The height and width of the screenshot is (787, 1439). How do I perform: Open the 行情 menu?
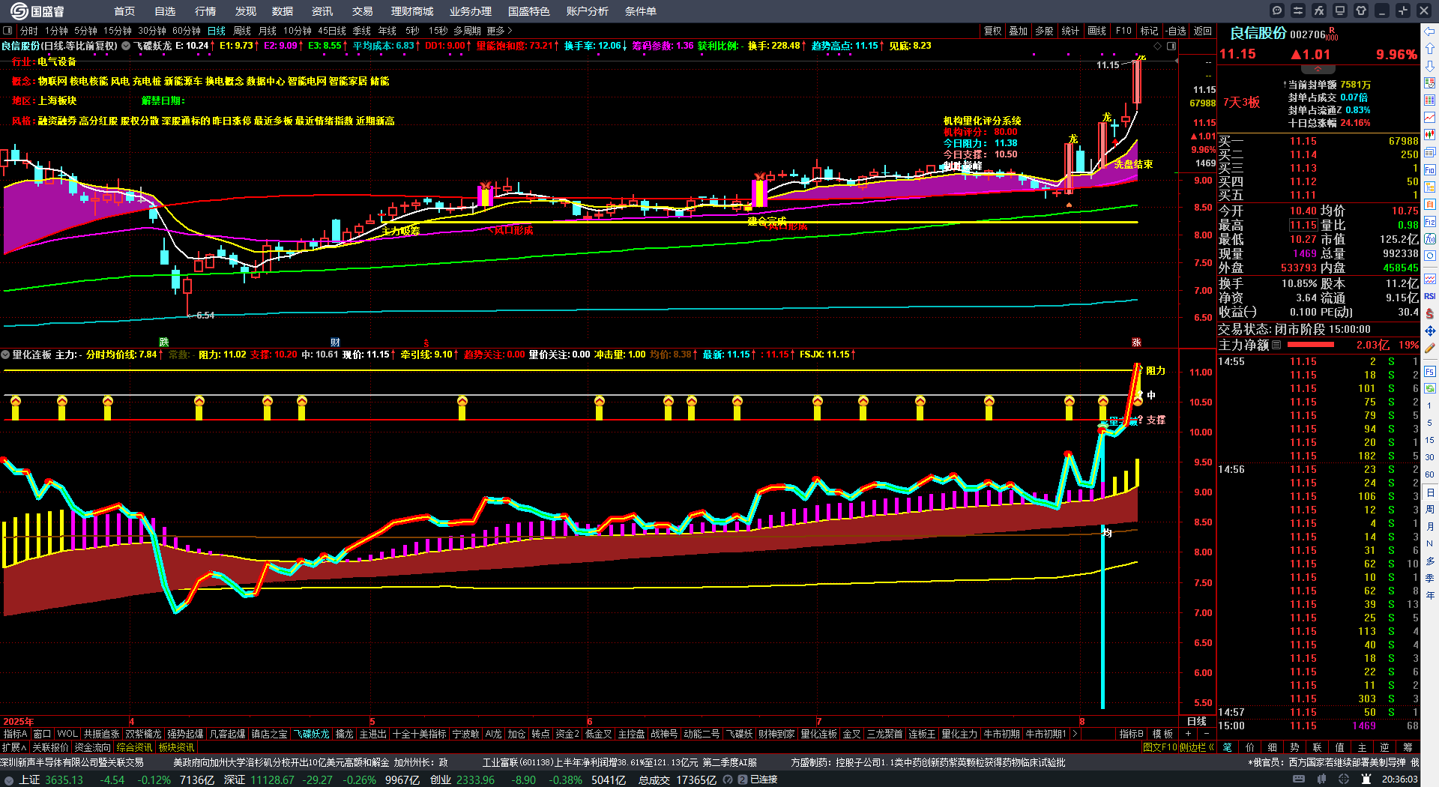click(x=205, y=11)
